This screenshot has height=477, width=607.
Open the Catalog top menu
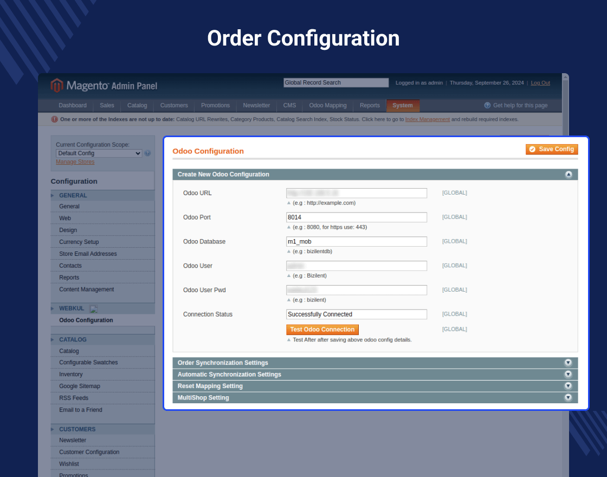coord(137,105)
